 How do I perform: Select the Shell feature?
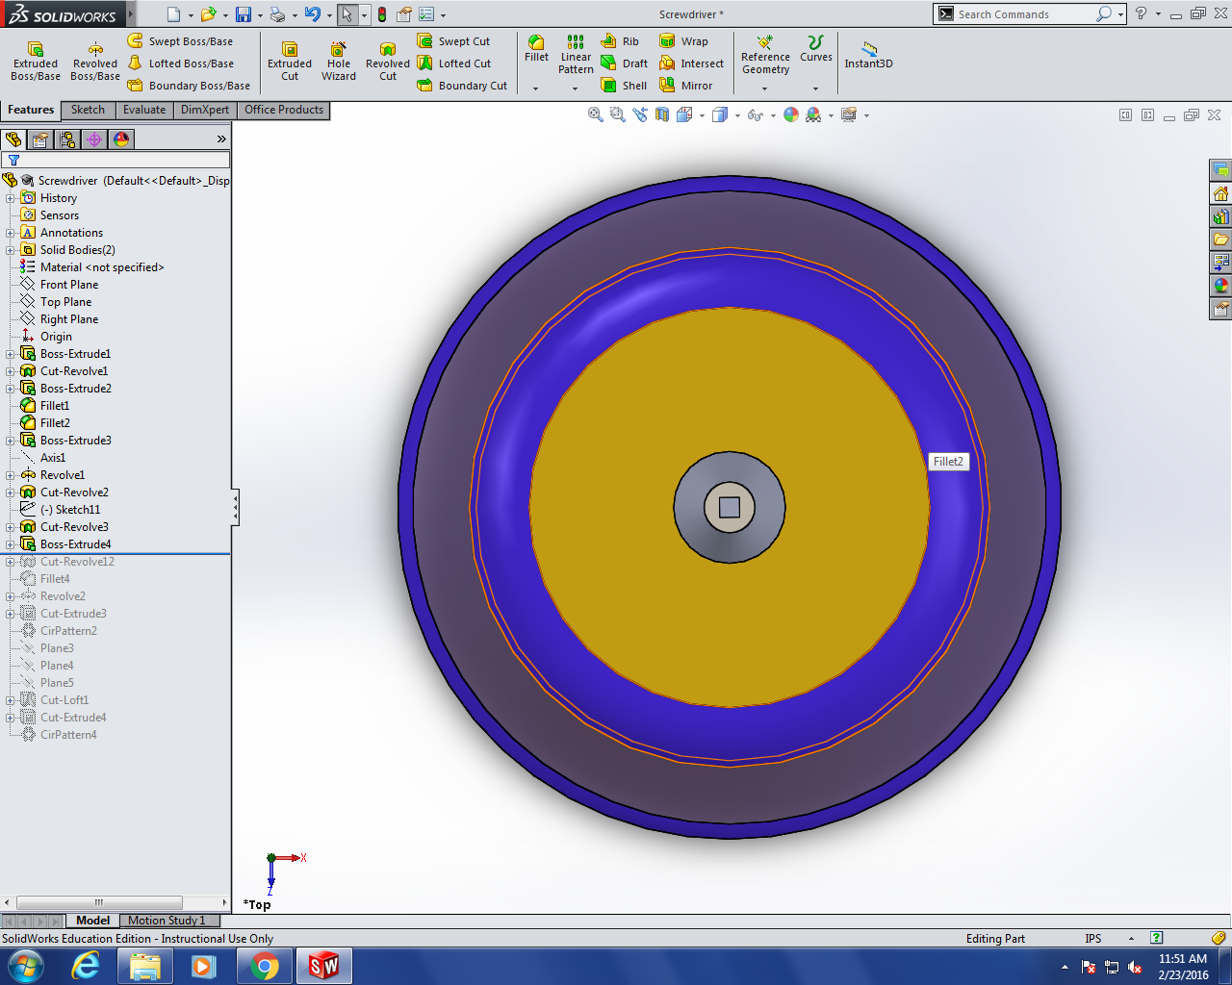click(624, 86)
